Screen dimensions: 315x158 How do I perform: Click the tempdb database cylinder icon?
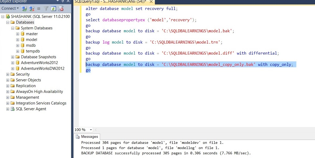click(x=23, y=51)
